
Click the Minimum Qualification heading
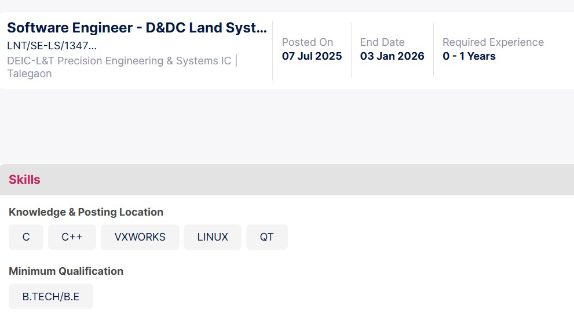[66, 271]
